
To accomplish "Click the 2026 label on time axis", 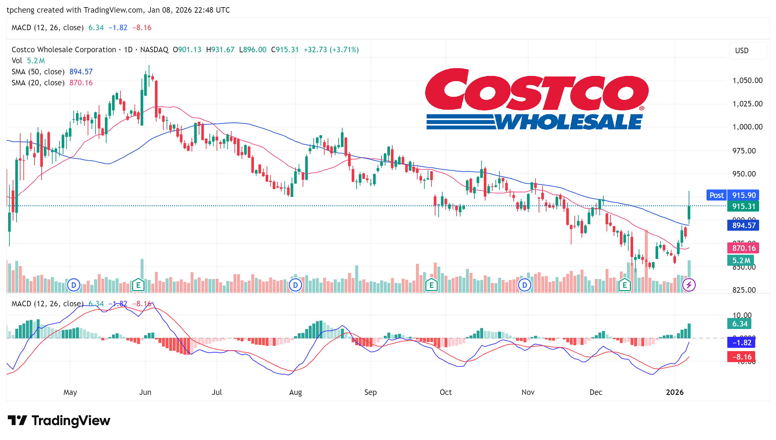I will coord(675,392).
